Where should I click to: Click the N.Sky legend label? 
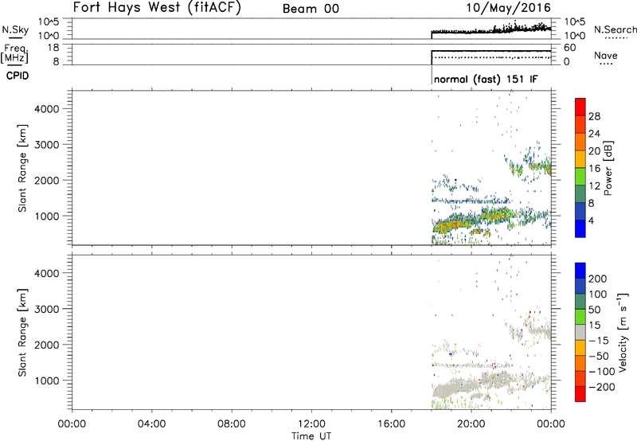15,29
